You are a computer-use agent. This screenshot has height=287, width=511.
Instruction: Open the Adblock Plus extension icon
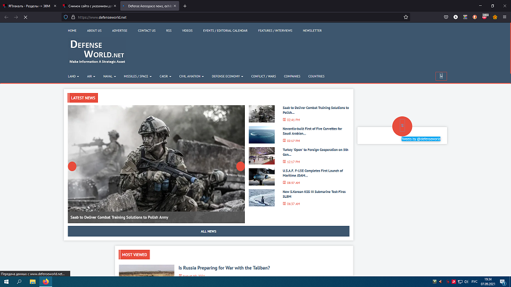[x=485, y=17]
